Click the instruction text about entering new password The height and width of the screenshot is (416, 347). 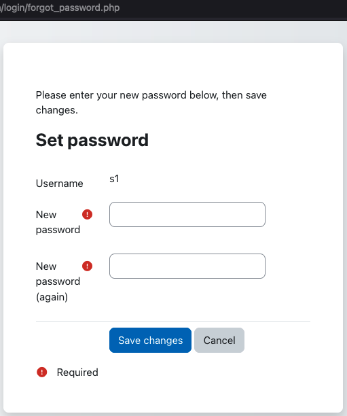tap(151, 103)
